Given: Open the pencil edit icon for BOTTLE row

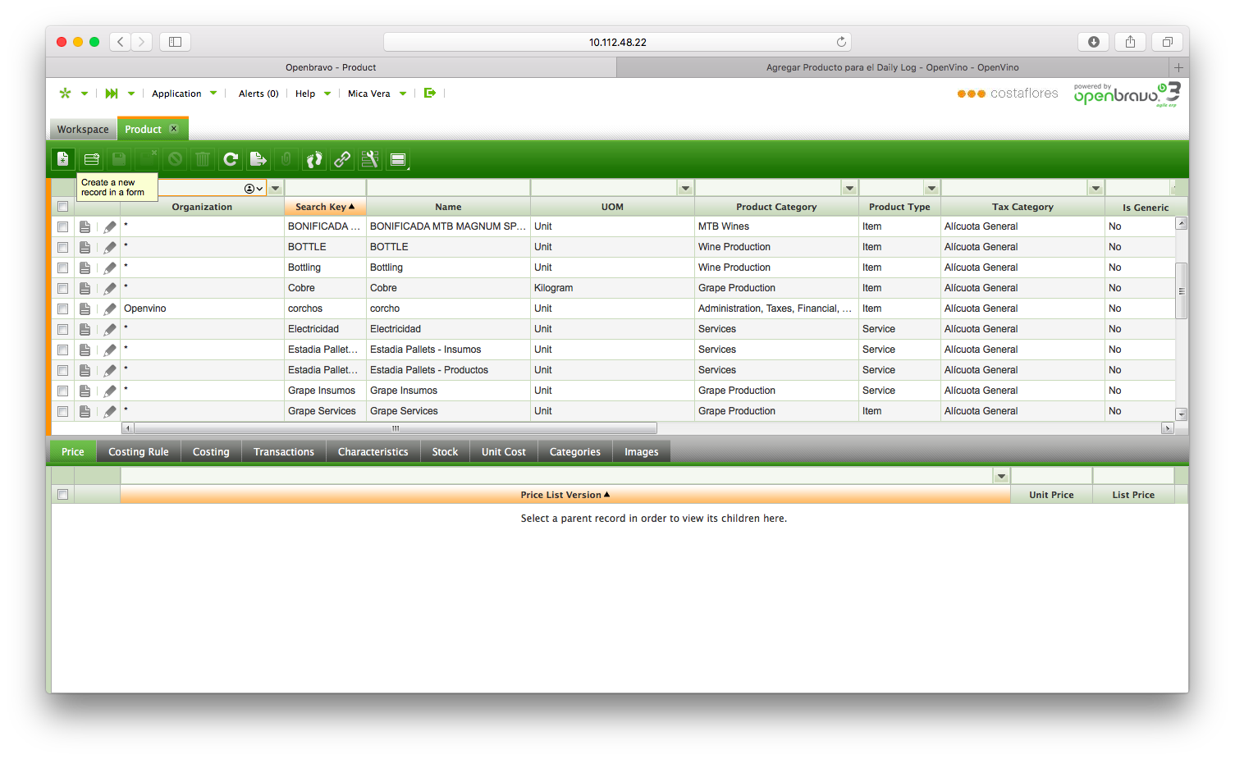Looking at the screenshot, I should pos(109,247).
